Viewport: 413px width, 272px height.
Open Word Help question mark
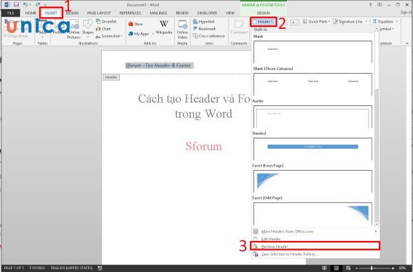click(x=370, y=5)
